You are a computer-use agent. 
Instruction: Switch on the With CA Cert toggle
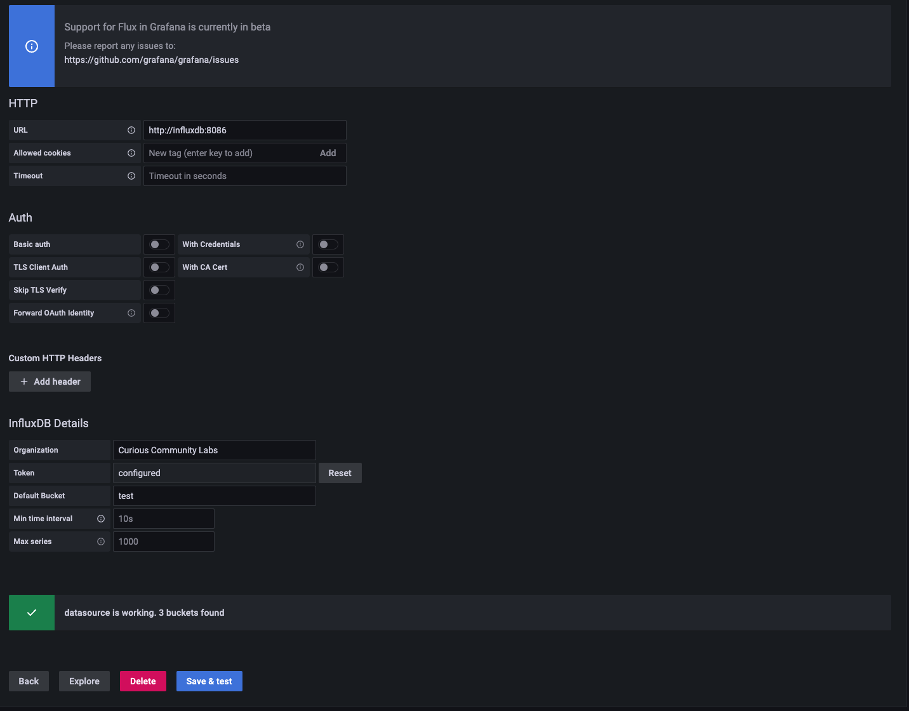point(328,267)
